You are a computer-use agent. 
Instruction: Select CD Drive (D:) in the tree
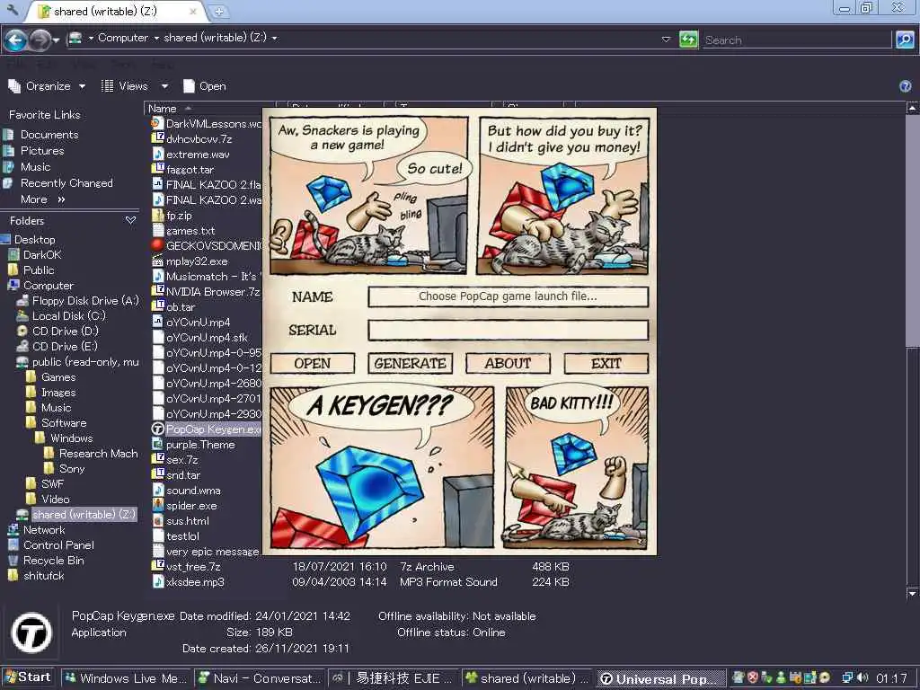65,331
